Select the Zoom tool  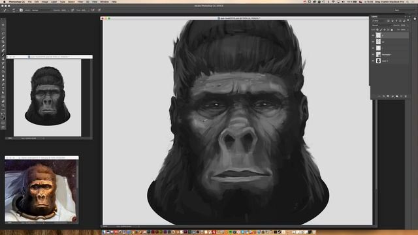[3, 106]
